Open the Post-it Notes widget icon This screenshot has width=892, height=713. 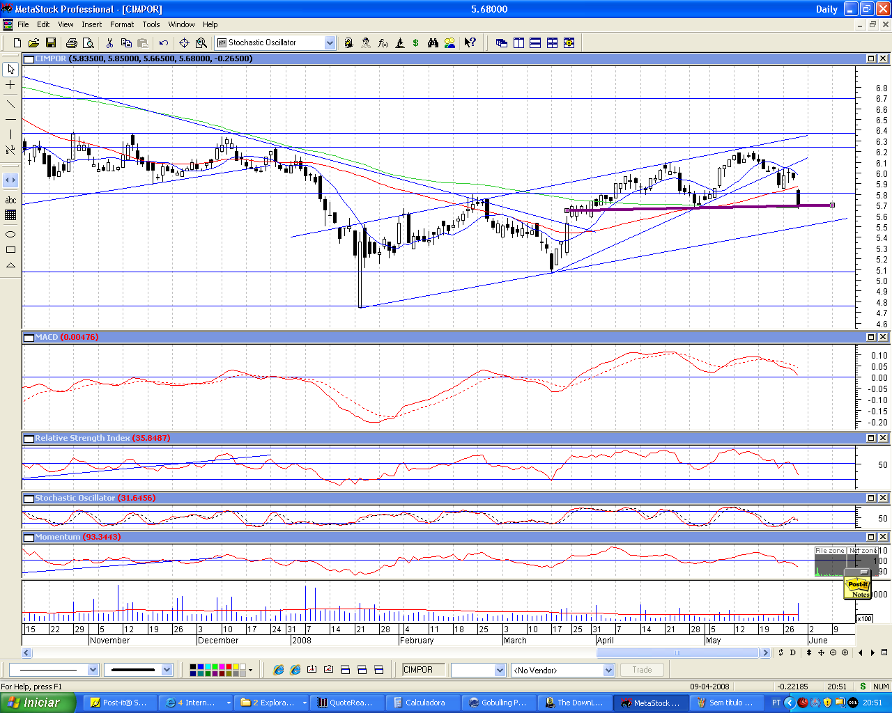coord(858,585)
